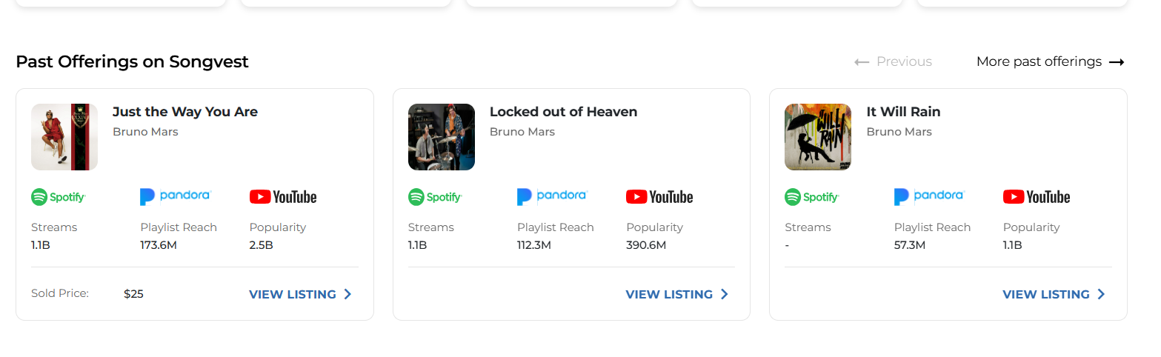This screenshot has width=1161, height=357.
Task: View listing for Just the Way You Are
Action: click(300, 294)
